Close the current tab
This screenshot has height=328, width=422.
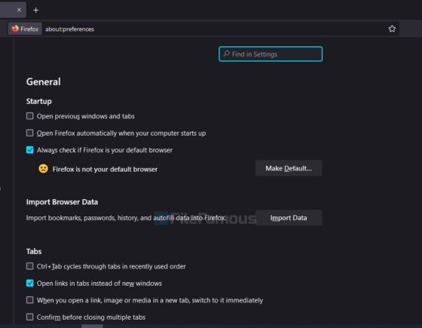pyautogui.click(x=19, y=10)
